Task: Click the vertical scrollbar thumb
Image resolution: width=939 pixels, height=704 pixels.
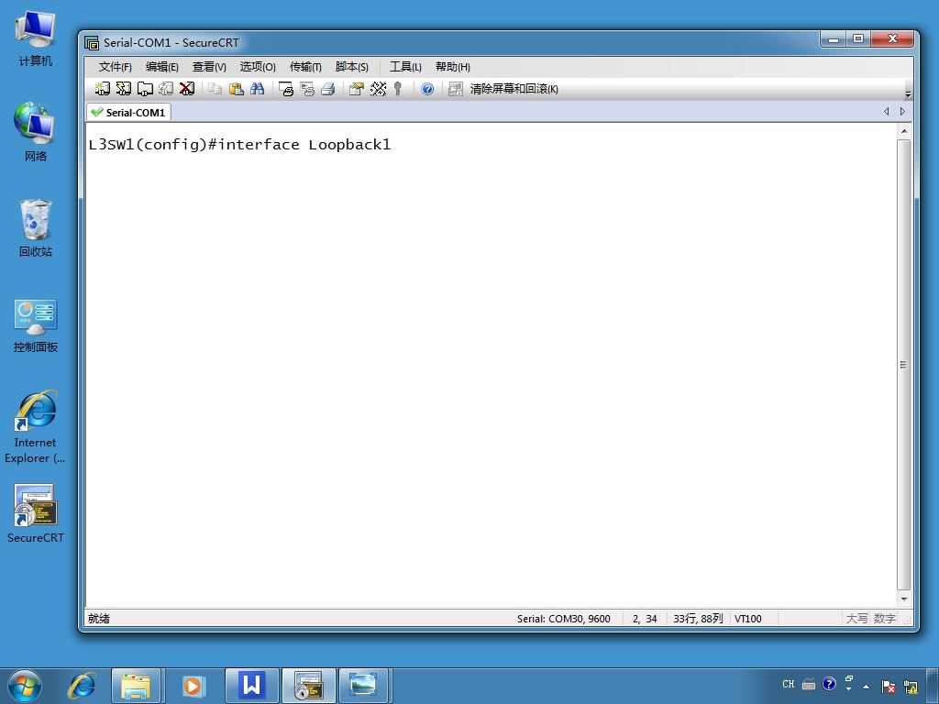Action: (903, 365)
